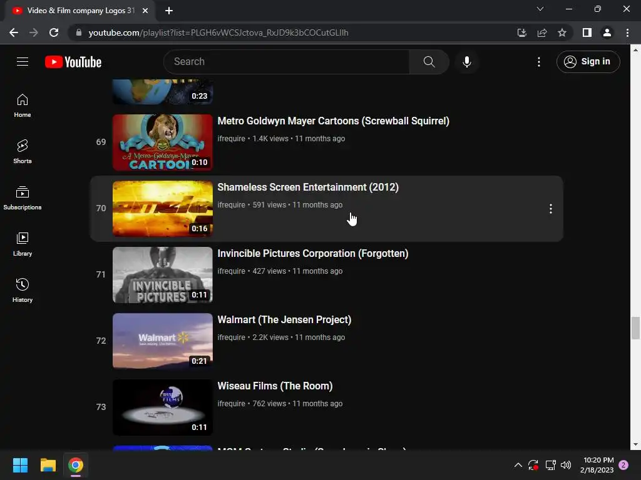Open YouTube settings three-dot menu
641x480 pixels.
click(x=539, y=62)
